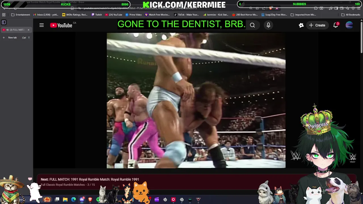Viewport: 363px width, 204px height.
Task: Open the Watch Free Movies bookmark
Action: click(157, 15)
